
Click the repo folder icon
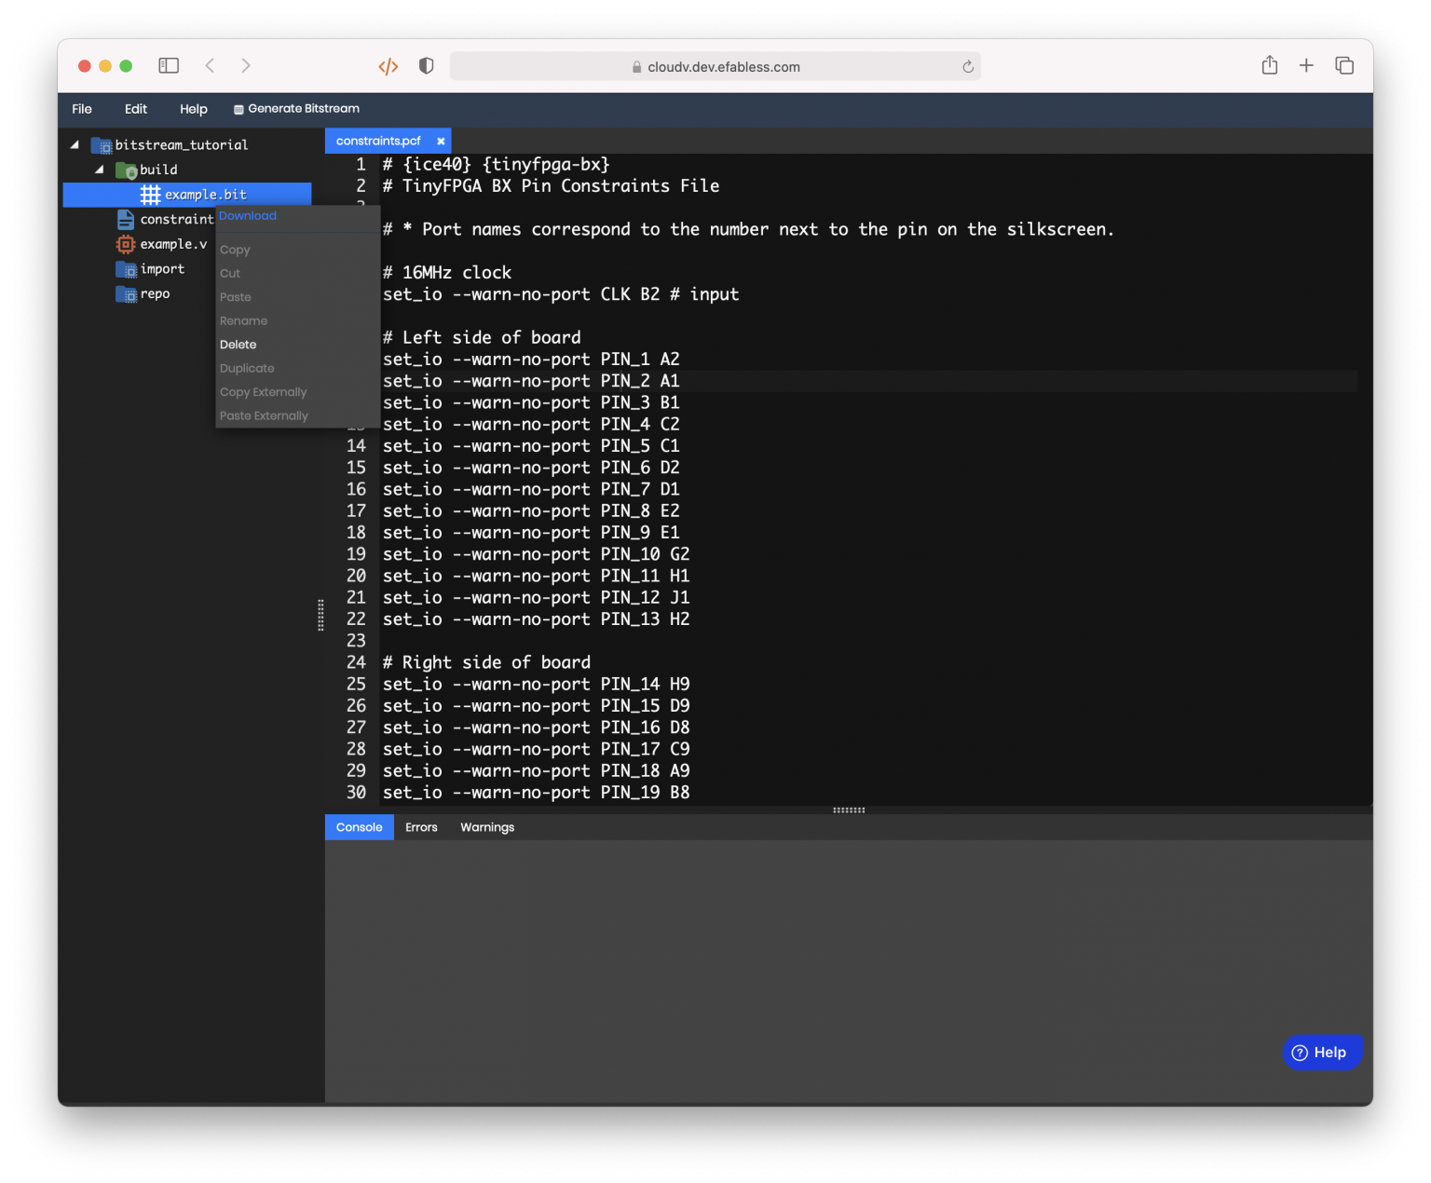point(126,294)
